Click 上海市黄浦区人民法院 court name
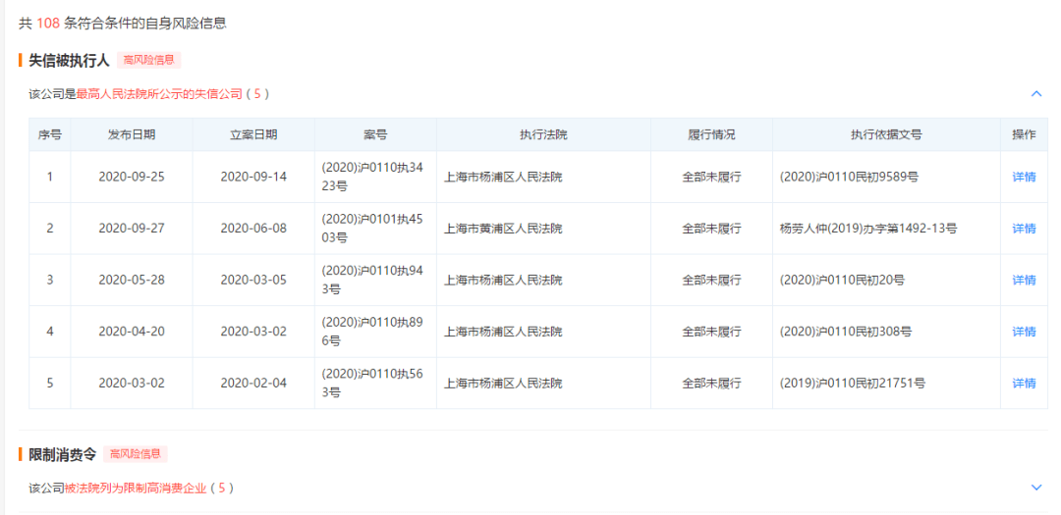 tap(503, 229)
